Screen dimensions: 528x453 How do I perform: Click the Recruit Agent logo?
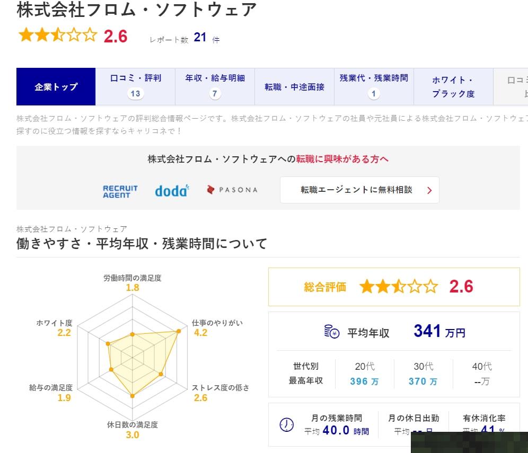click(120, 191)
